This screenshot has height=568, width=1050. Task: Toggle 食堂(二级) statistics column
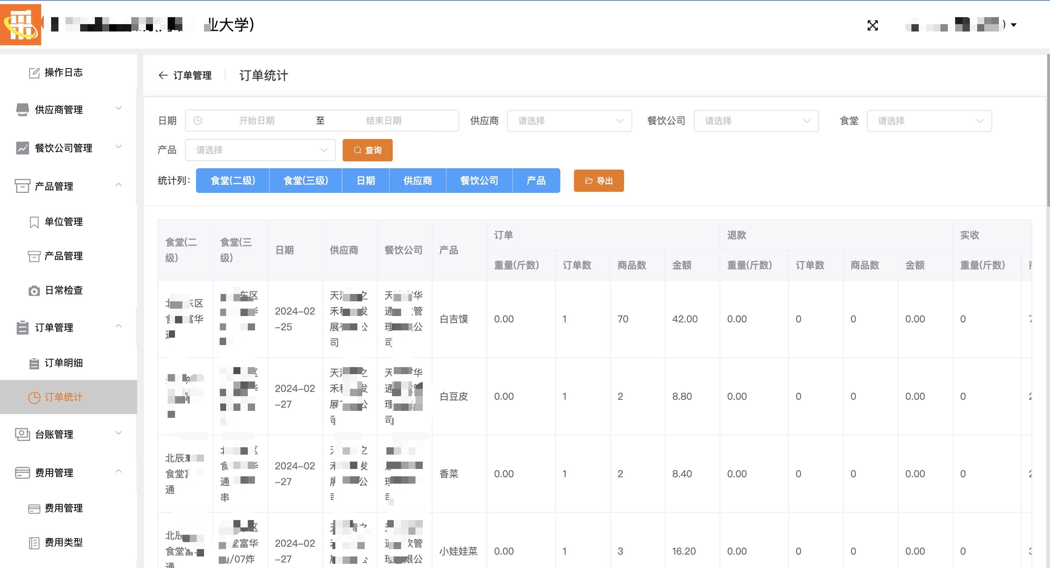[x=232, y=181]
